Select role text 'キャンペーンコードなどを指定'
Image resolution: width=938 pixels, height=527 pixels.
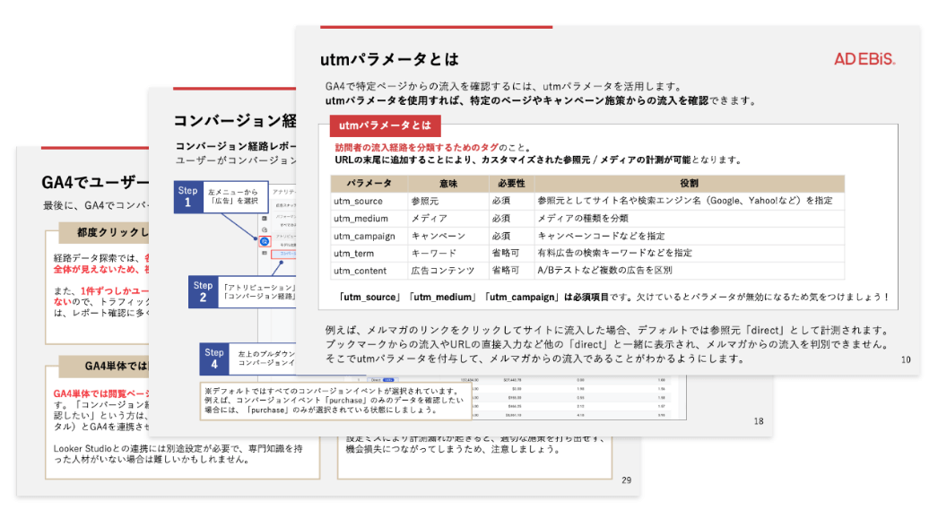pos(601,236)
